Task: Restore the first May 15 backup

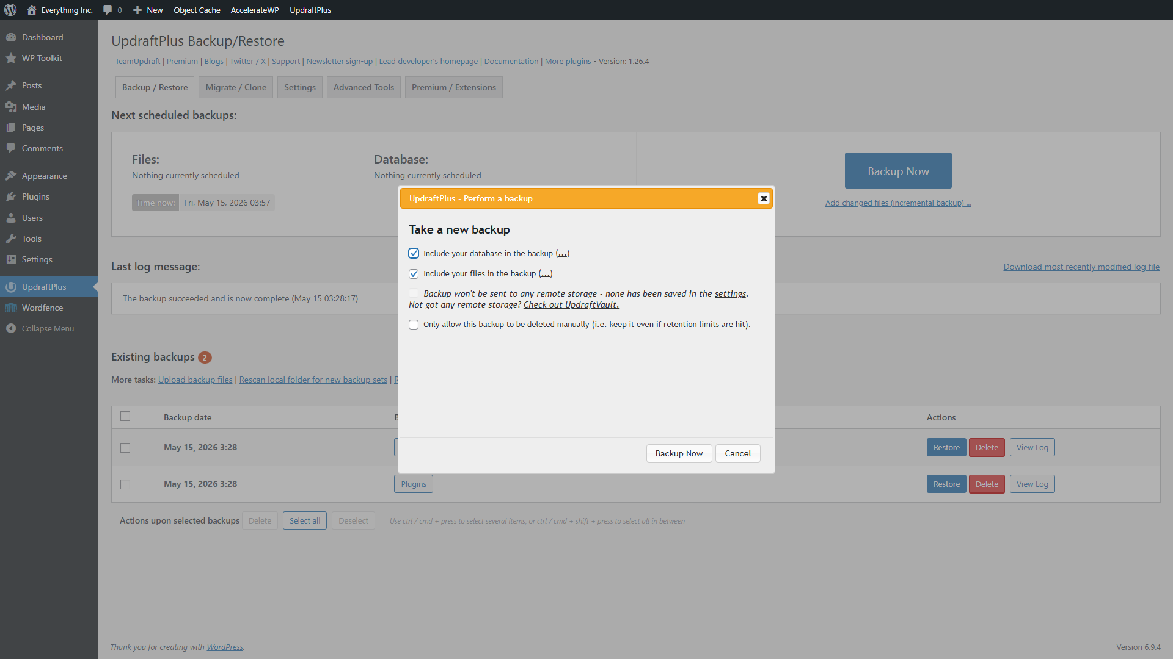Action: 946,447
